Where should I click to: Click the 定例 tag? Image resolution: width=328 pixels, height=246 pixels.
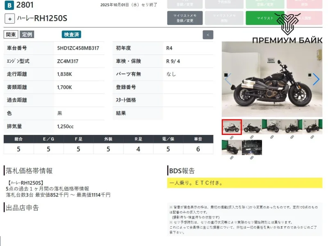pyautogui.click(x=27, y=34)
